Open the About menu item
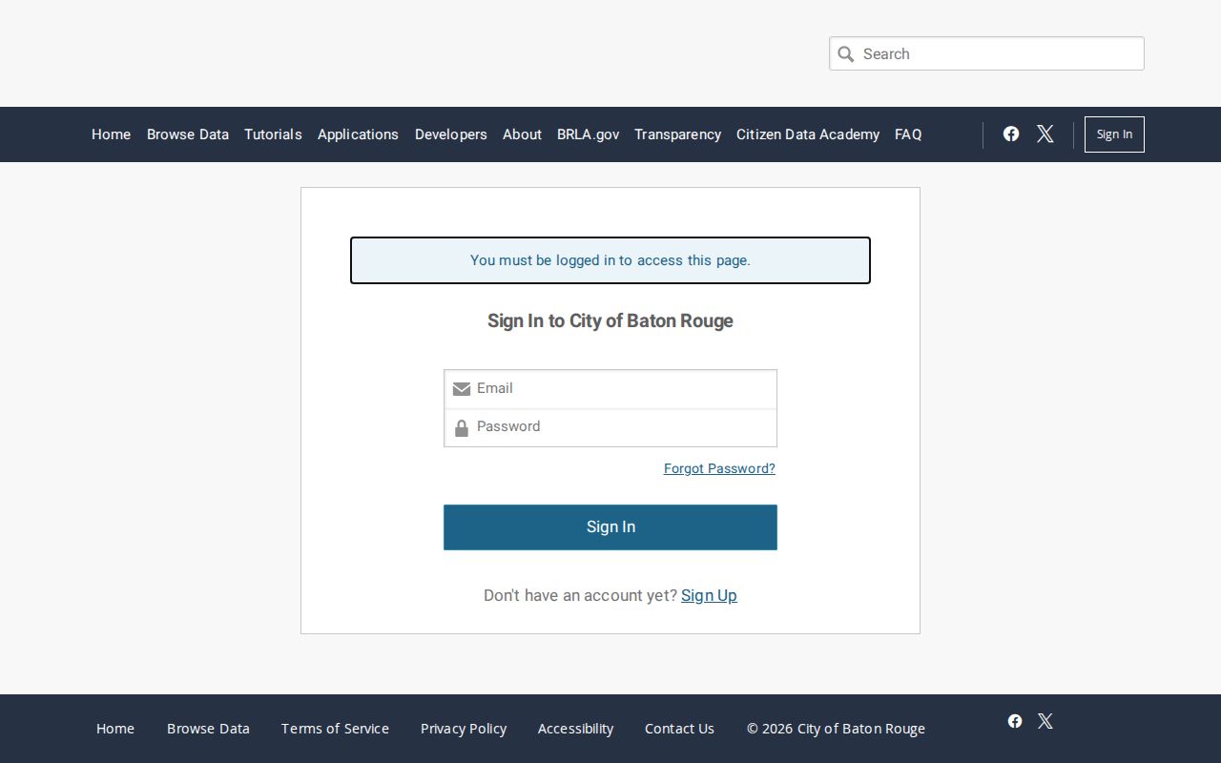Image resolution: width=1221 pixels, height=763 pixels. [522, 134]
